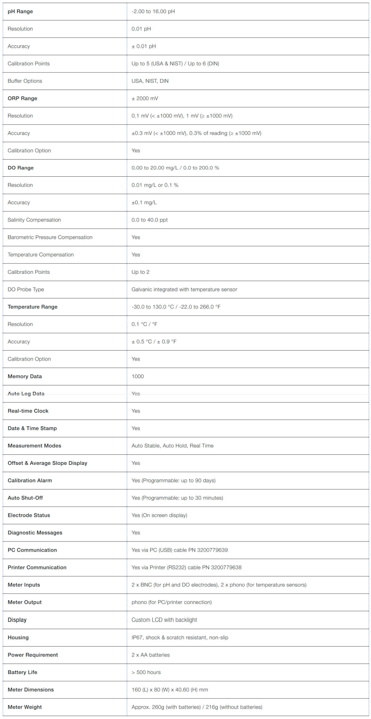Click the Memory Data value 1000
Screen dimensions: 371x719
click(138, 376)
